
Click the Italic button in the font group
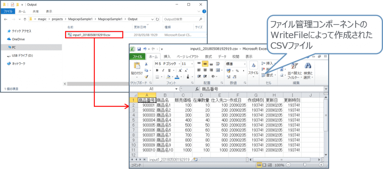[163, 71]
